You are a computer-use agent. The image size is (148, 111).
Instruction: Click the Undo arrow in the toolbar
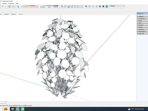(x=2, y=6)
